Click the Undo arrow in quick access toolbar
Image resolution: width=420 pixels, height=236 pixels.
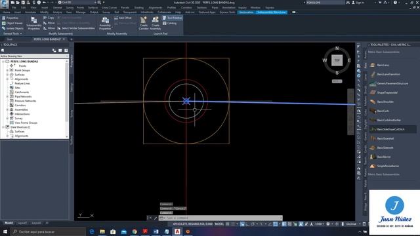pos(45,3)
